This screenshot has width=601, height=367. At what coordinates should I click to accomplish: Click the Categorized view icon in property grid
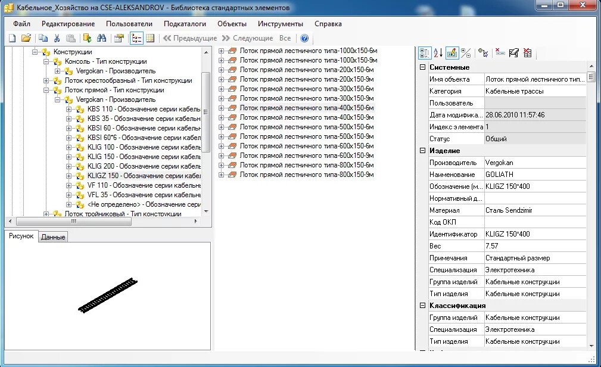(x=424, y=53)
